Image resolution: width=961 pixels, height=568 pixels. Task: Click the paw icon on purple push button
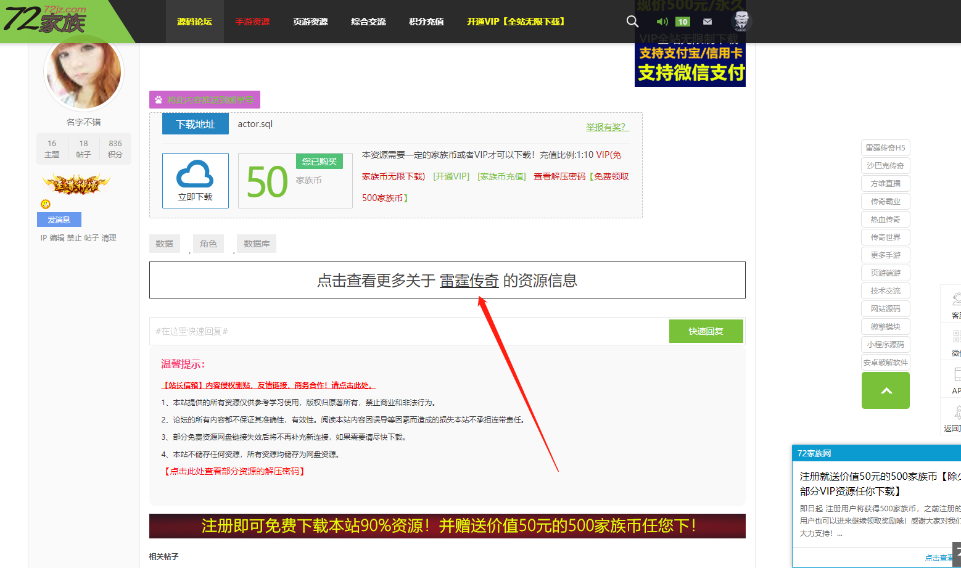pos(159,100)
